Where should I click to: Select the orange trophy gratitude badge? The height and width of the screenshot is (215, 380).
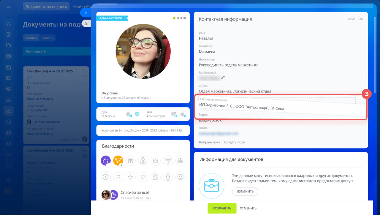118,161
